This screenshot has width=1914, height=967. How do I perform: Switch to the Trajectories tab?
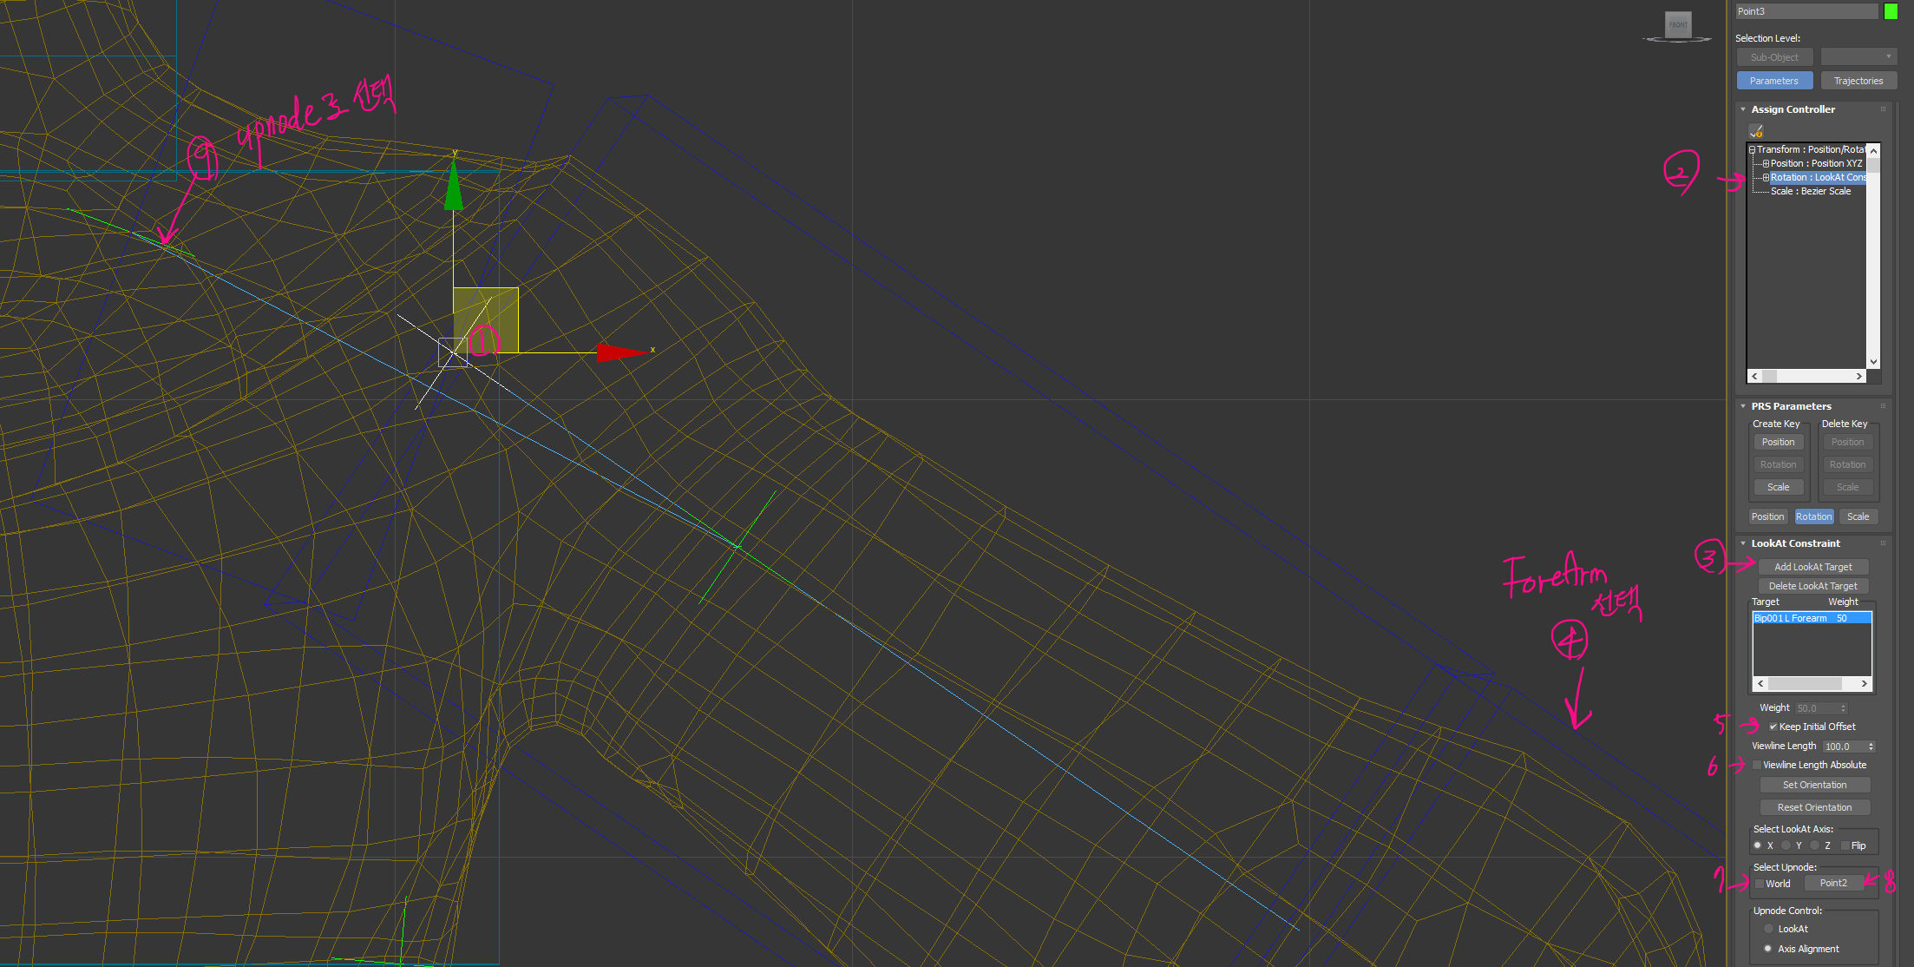1858,81
